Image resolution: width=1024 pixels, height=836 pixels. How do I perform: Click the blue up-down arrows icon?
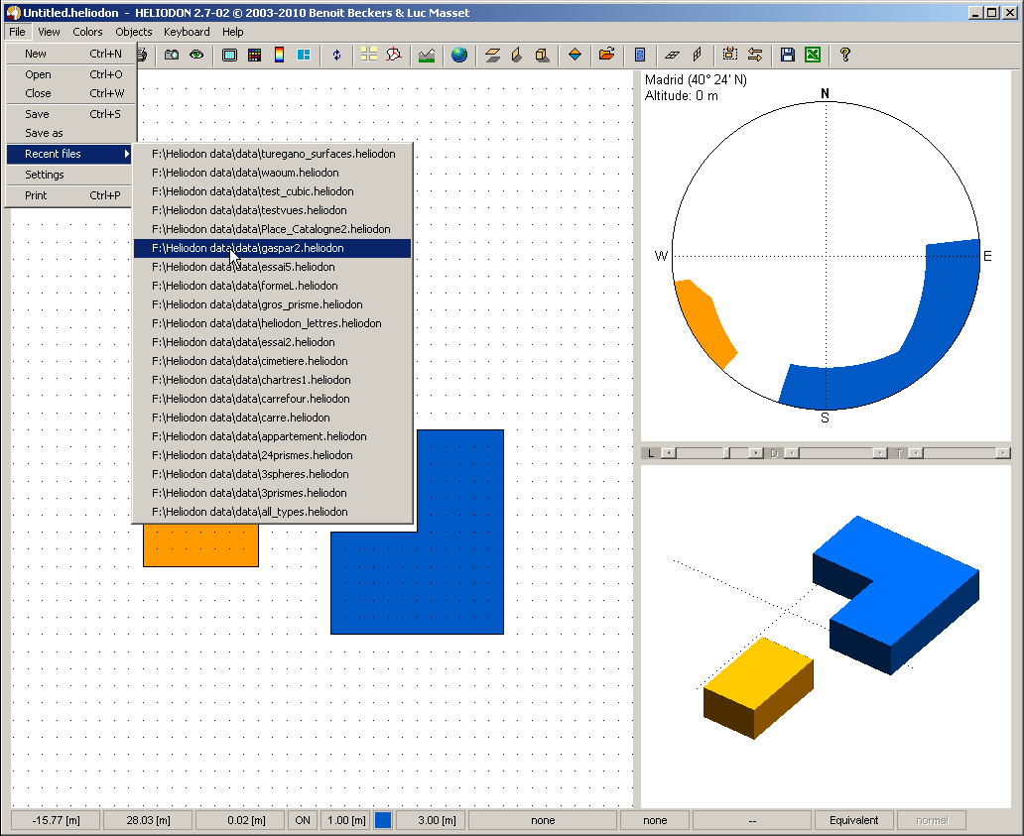click(336, 55)
